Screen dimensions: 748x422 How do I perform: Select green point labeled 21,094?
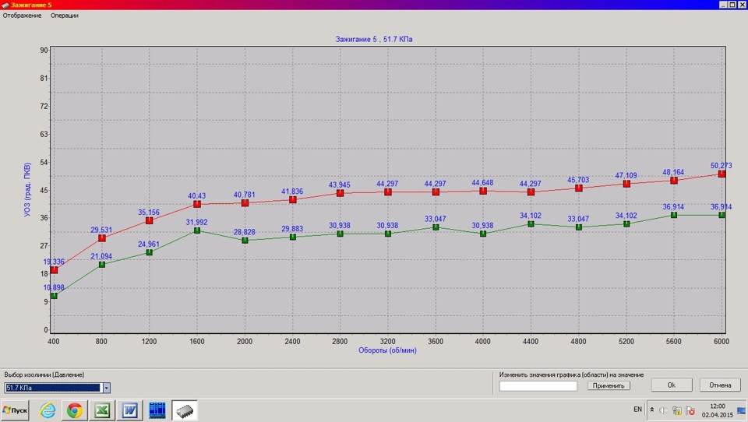(101, 265)
